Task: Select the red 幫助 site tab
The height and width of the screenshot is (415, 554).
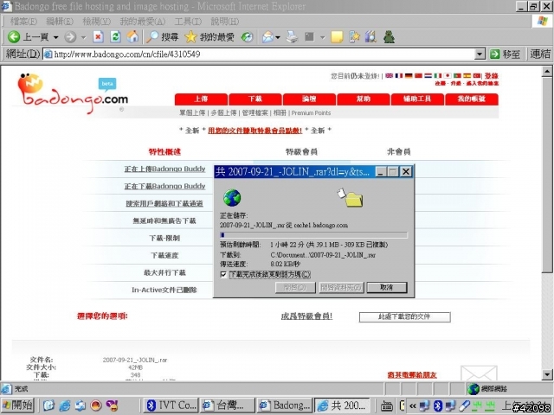Action: (364, 99)
